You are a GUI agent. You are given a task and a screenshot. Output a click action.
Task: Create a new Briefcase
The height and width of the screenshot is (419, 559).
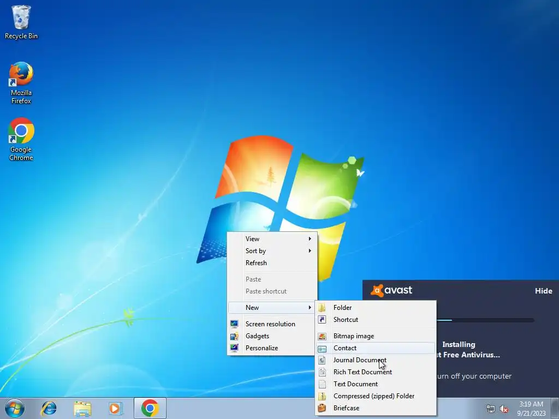(376, 408)
